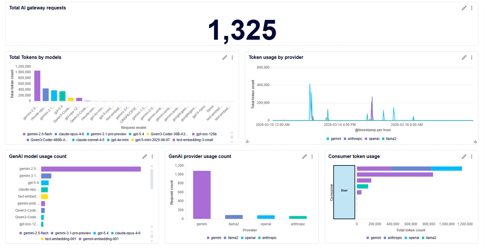485x248 pixels.
Task: Open three-dot menu on Token usage by provider
Action: click(472, 58)
